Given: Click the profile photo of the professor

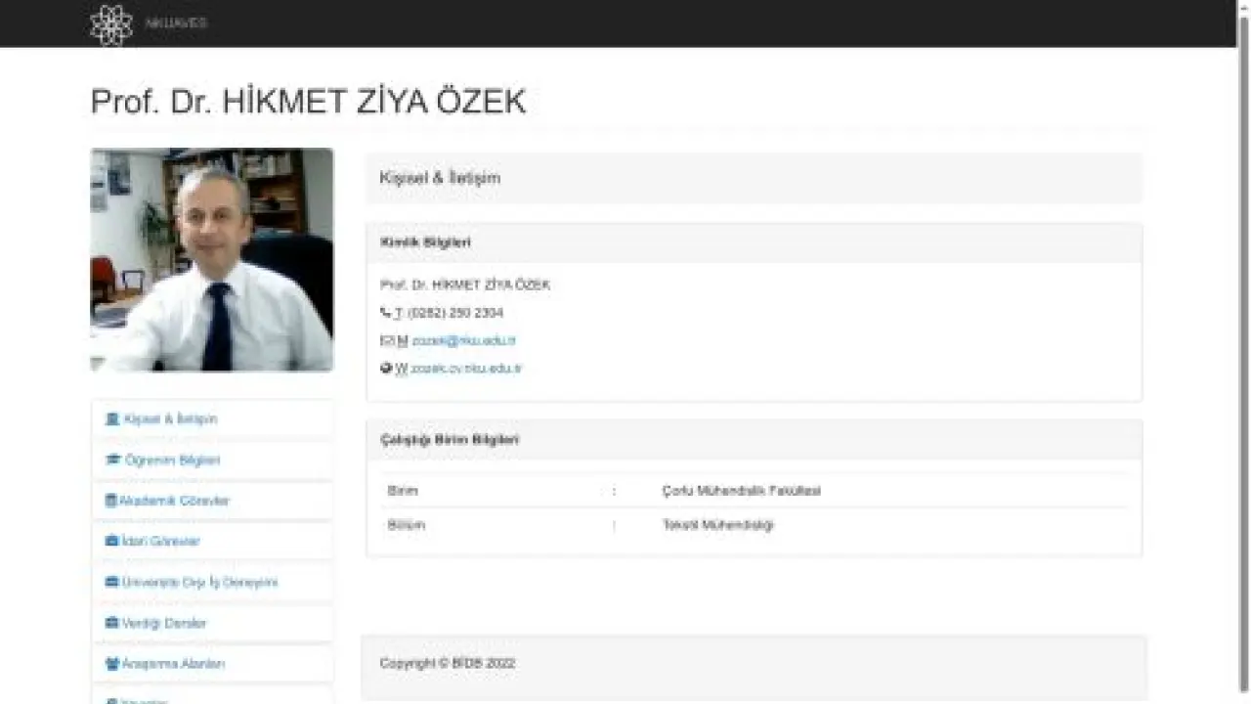Looking at the screenshot, I should [x=212, y=259].
